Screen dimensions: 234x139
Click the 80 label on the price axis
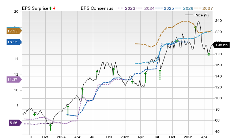tap(217, 110)
